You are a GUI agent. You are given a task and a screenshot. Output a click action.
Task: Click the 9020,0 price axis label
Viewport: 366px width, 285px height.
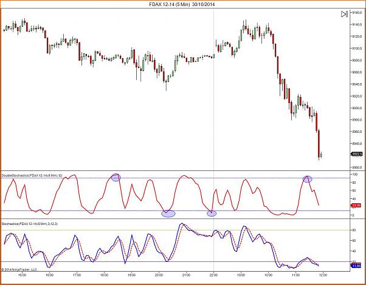pos(357,96)
